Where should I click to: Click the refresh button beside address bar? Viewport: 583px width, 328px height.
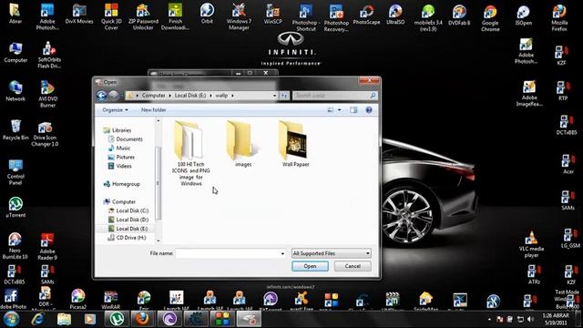[x=284, y=96]
